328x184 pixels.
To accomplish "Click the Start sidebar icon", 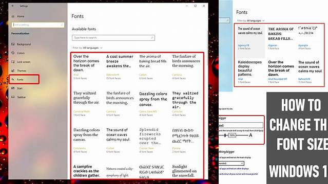I will pos(13,88).
